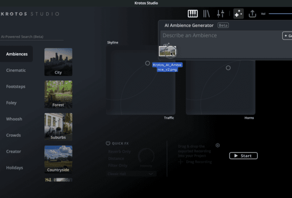
Task: Click the Beta badge
Action: [x=223, y=25]
